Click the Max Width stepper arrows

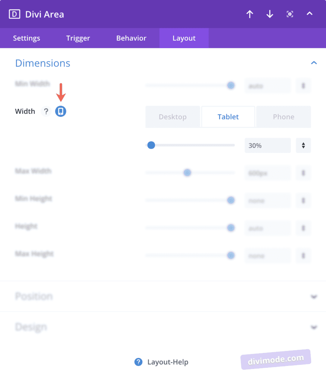(303, 173)
